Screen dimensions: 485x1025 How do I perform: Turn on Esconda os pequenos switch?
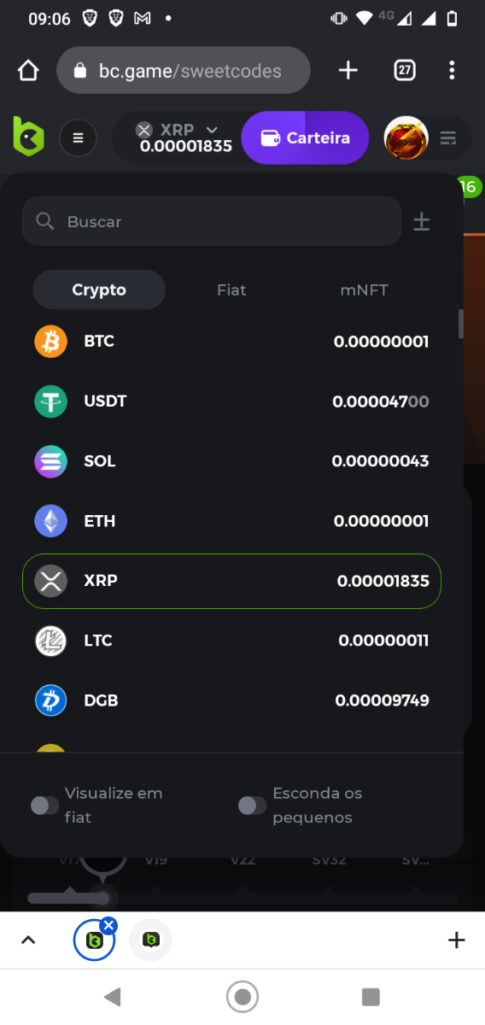tap(252, 805)
